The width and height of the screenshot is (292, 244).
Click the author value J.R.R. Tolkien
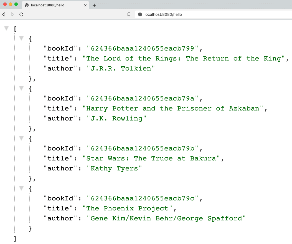pos(121,68)
